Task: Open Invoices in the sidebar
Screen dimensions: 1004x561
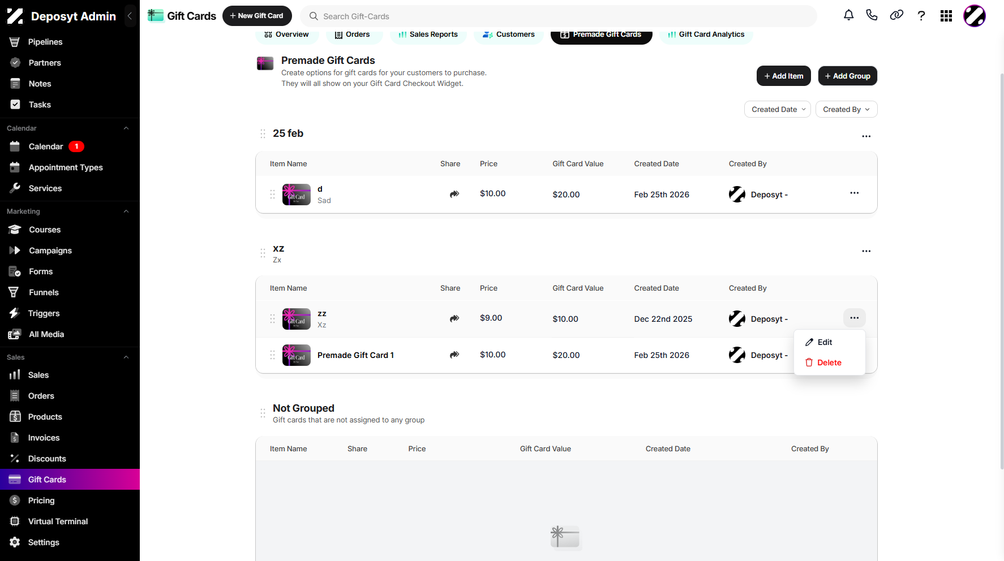Action: [x=70, y=438]
